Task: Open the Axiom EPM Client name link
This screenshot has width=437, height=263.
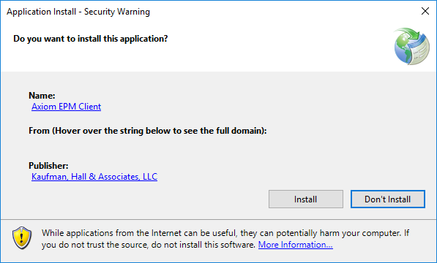Action: point(66,107)
